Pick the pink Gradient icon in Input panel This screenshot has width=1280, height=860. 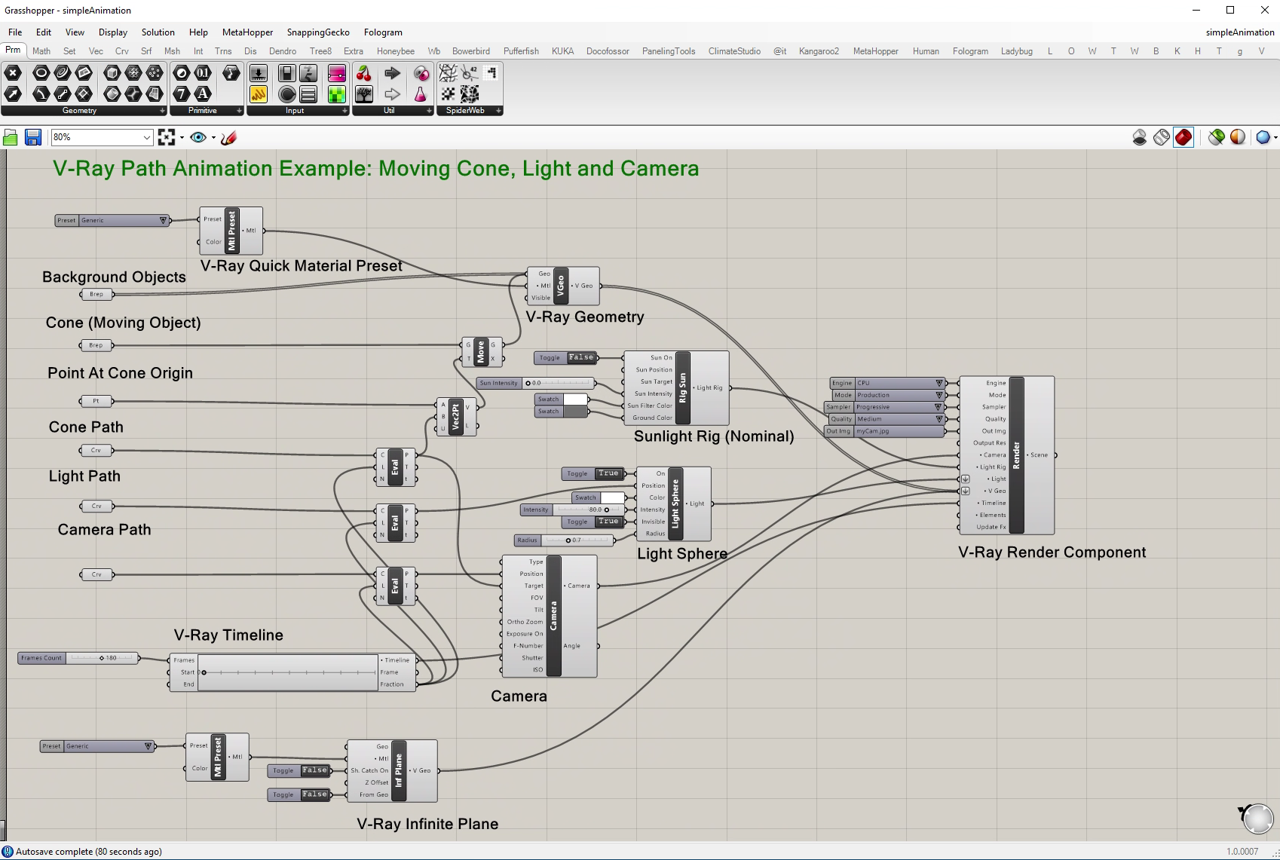click(337, 73)
